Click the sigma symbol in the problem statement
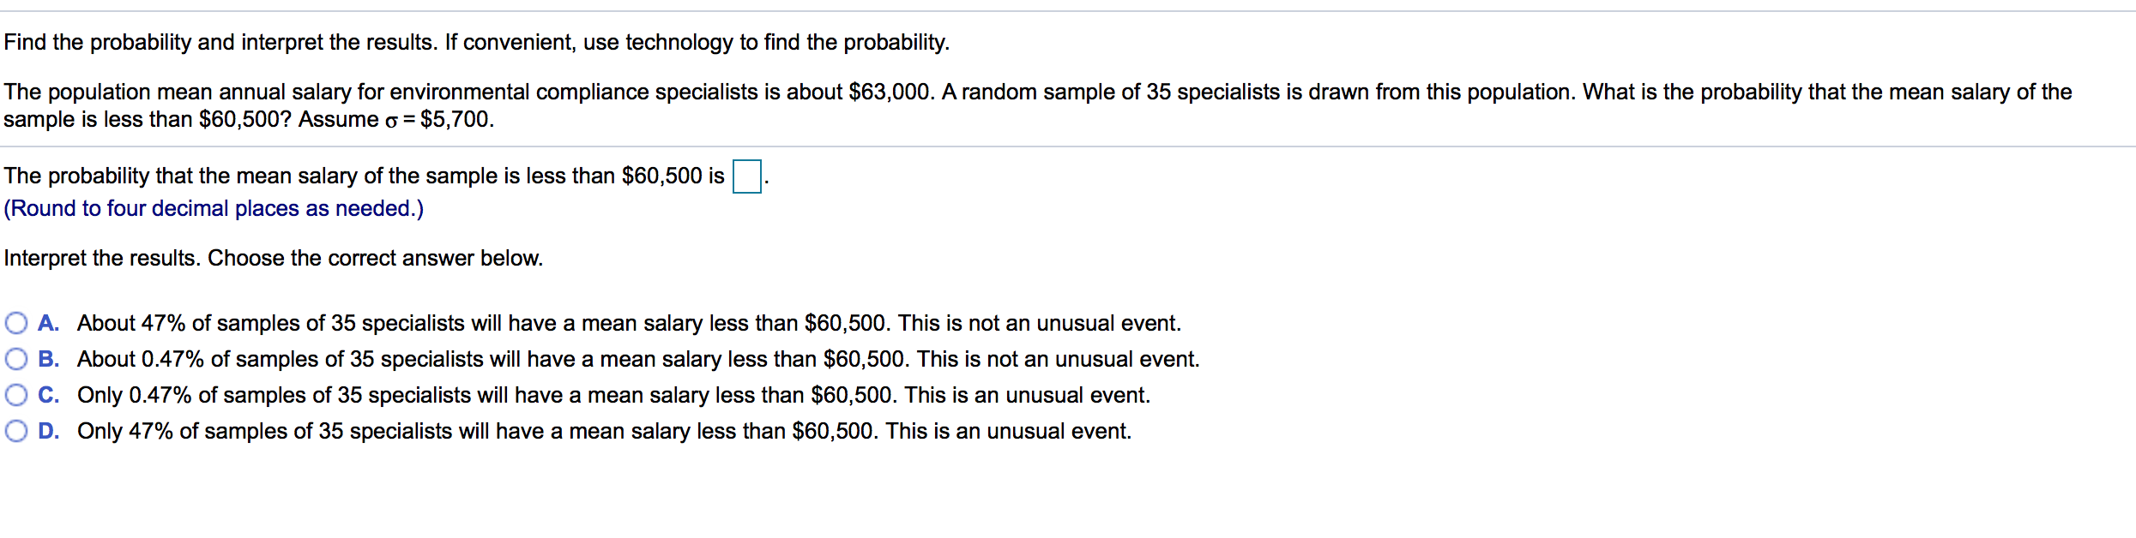This screenshot has width=2136, height=538. click(391, 121)
